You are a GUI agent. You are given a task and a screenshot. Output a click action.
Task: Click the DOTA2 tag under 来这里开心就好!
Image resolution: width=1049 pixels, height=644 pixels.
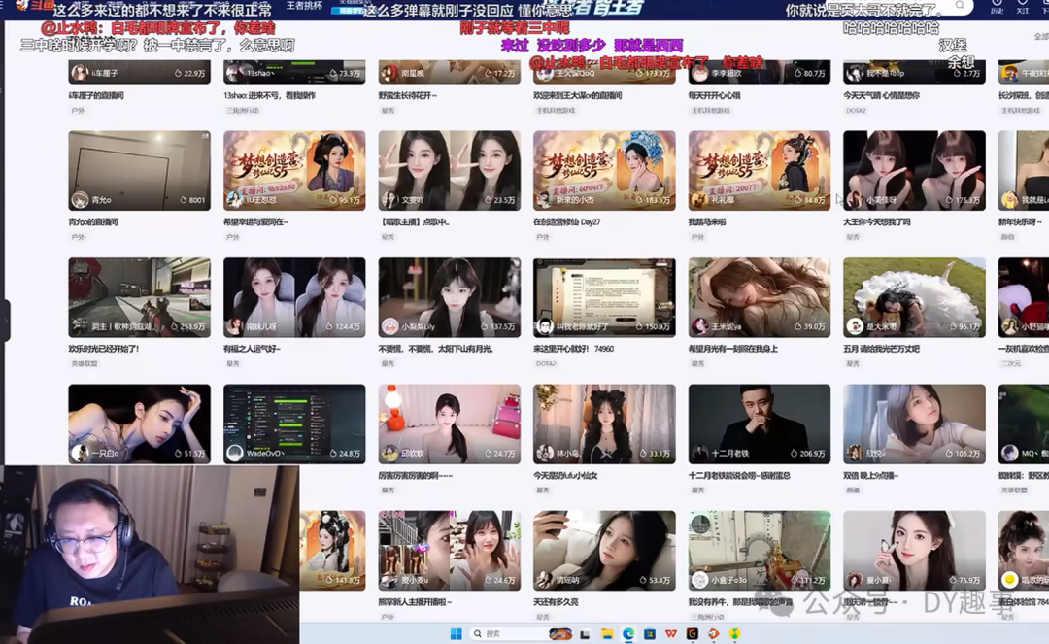[545, 364]
